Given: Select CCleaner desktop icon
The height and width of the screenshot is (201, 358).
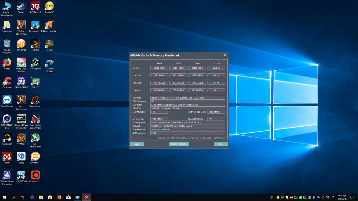Looking at the screenshot, I should pos(7,83).
